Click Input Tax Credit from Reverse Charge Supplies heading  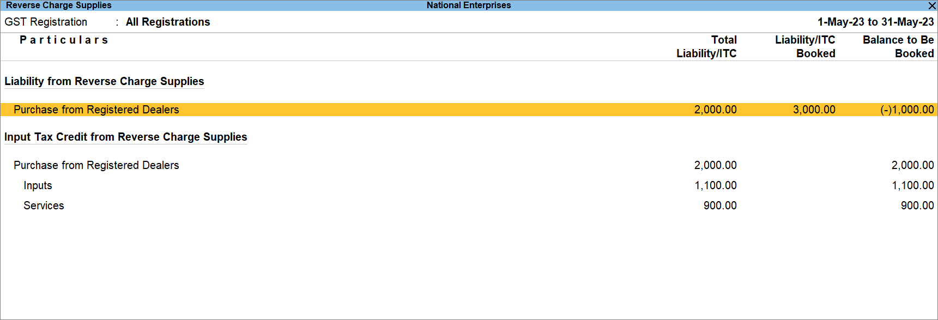pos(125,137)
